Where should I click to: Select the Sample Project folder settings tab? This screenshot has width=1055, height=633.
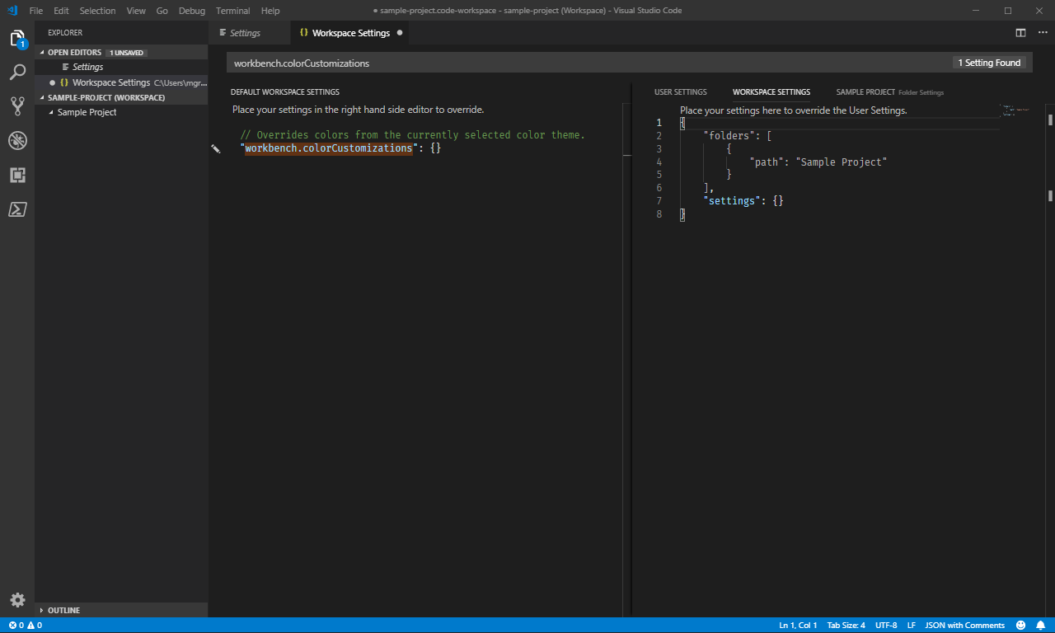[x=890, y=92]
